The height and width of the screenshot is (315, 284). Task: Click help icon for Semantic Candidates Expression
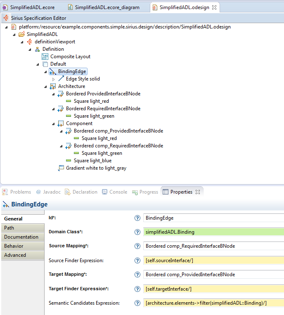tap(137, 303)
